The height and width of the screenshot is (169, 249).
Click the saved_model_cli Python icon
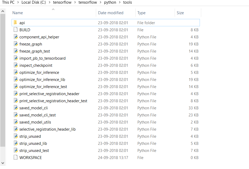pos(16,108)
